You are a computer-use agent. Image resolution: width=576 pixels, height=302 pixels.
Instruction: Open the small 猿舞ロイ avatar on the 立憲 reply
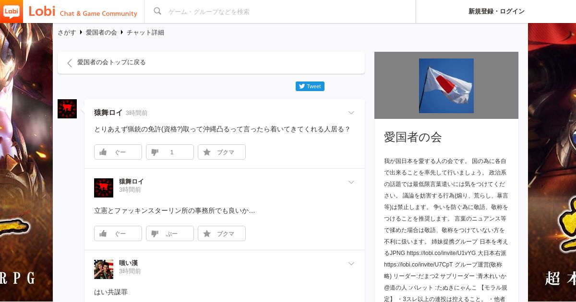point(104,188)
